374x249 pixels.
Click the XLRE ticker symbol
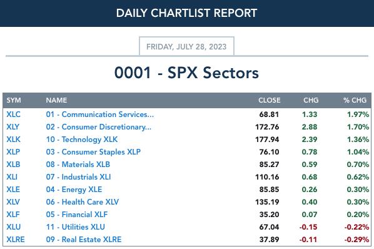click(16, 240)
